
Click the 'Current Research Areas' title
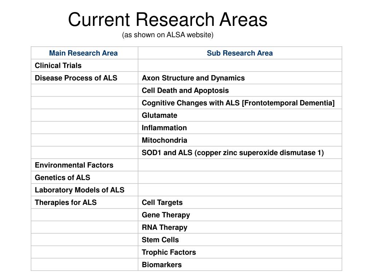pyautogui.click(x=168, y=20)
